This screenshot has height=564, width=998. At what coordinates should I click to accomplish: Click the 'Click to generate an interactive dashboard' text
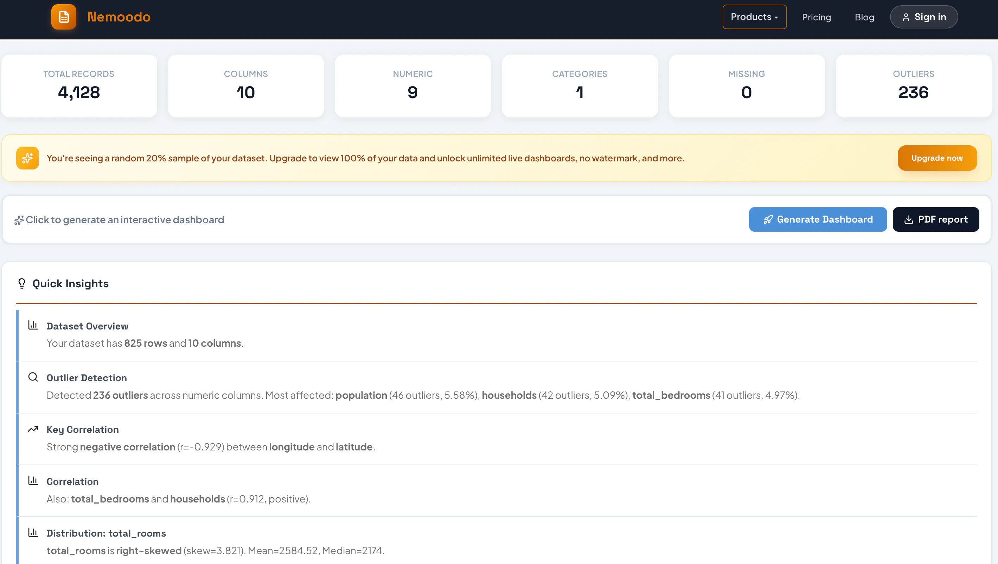(x=125, y=220)
